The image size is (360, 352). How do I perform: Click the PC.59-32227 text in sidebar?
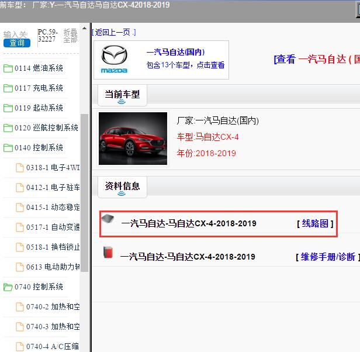47,36
